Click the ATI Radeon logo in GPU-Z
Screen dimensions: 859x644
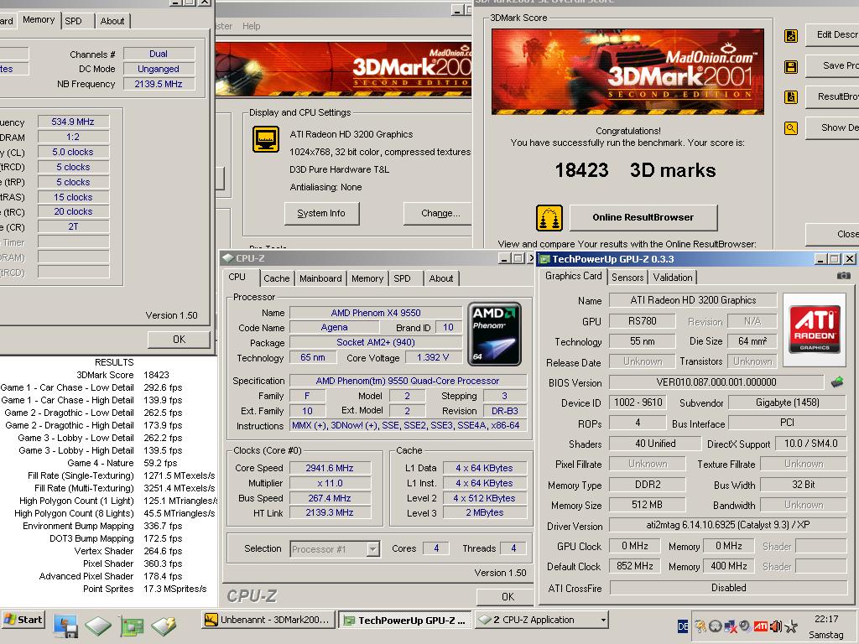coord(815,329)
